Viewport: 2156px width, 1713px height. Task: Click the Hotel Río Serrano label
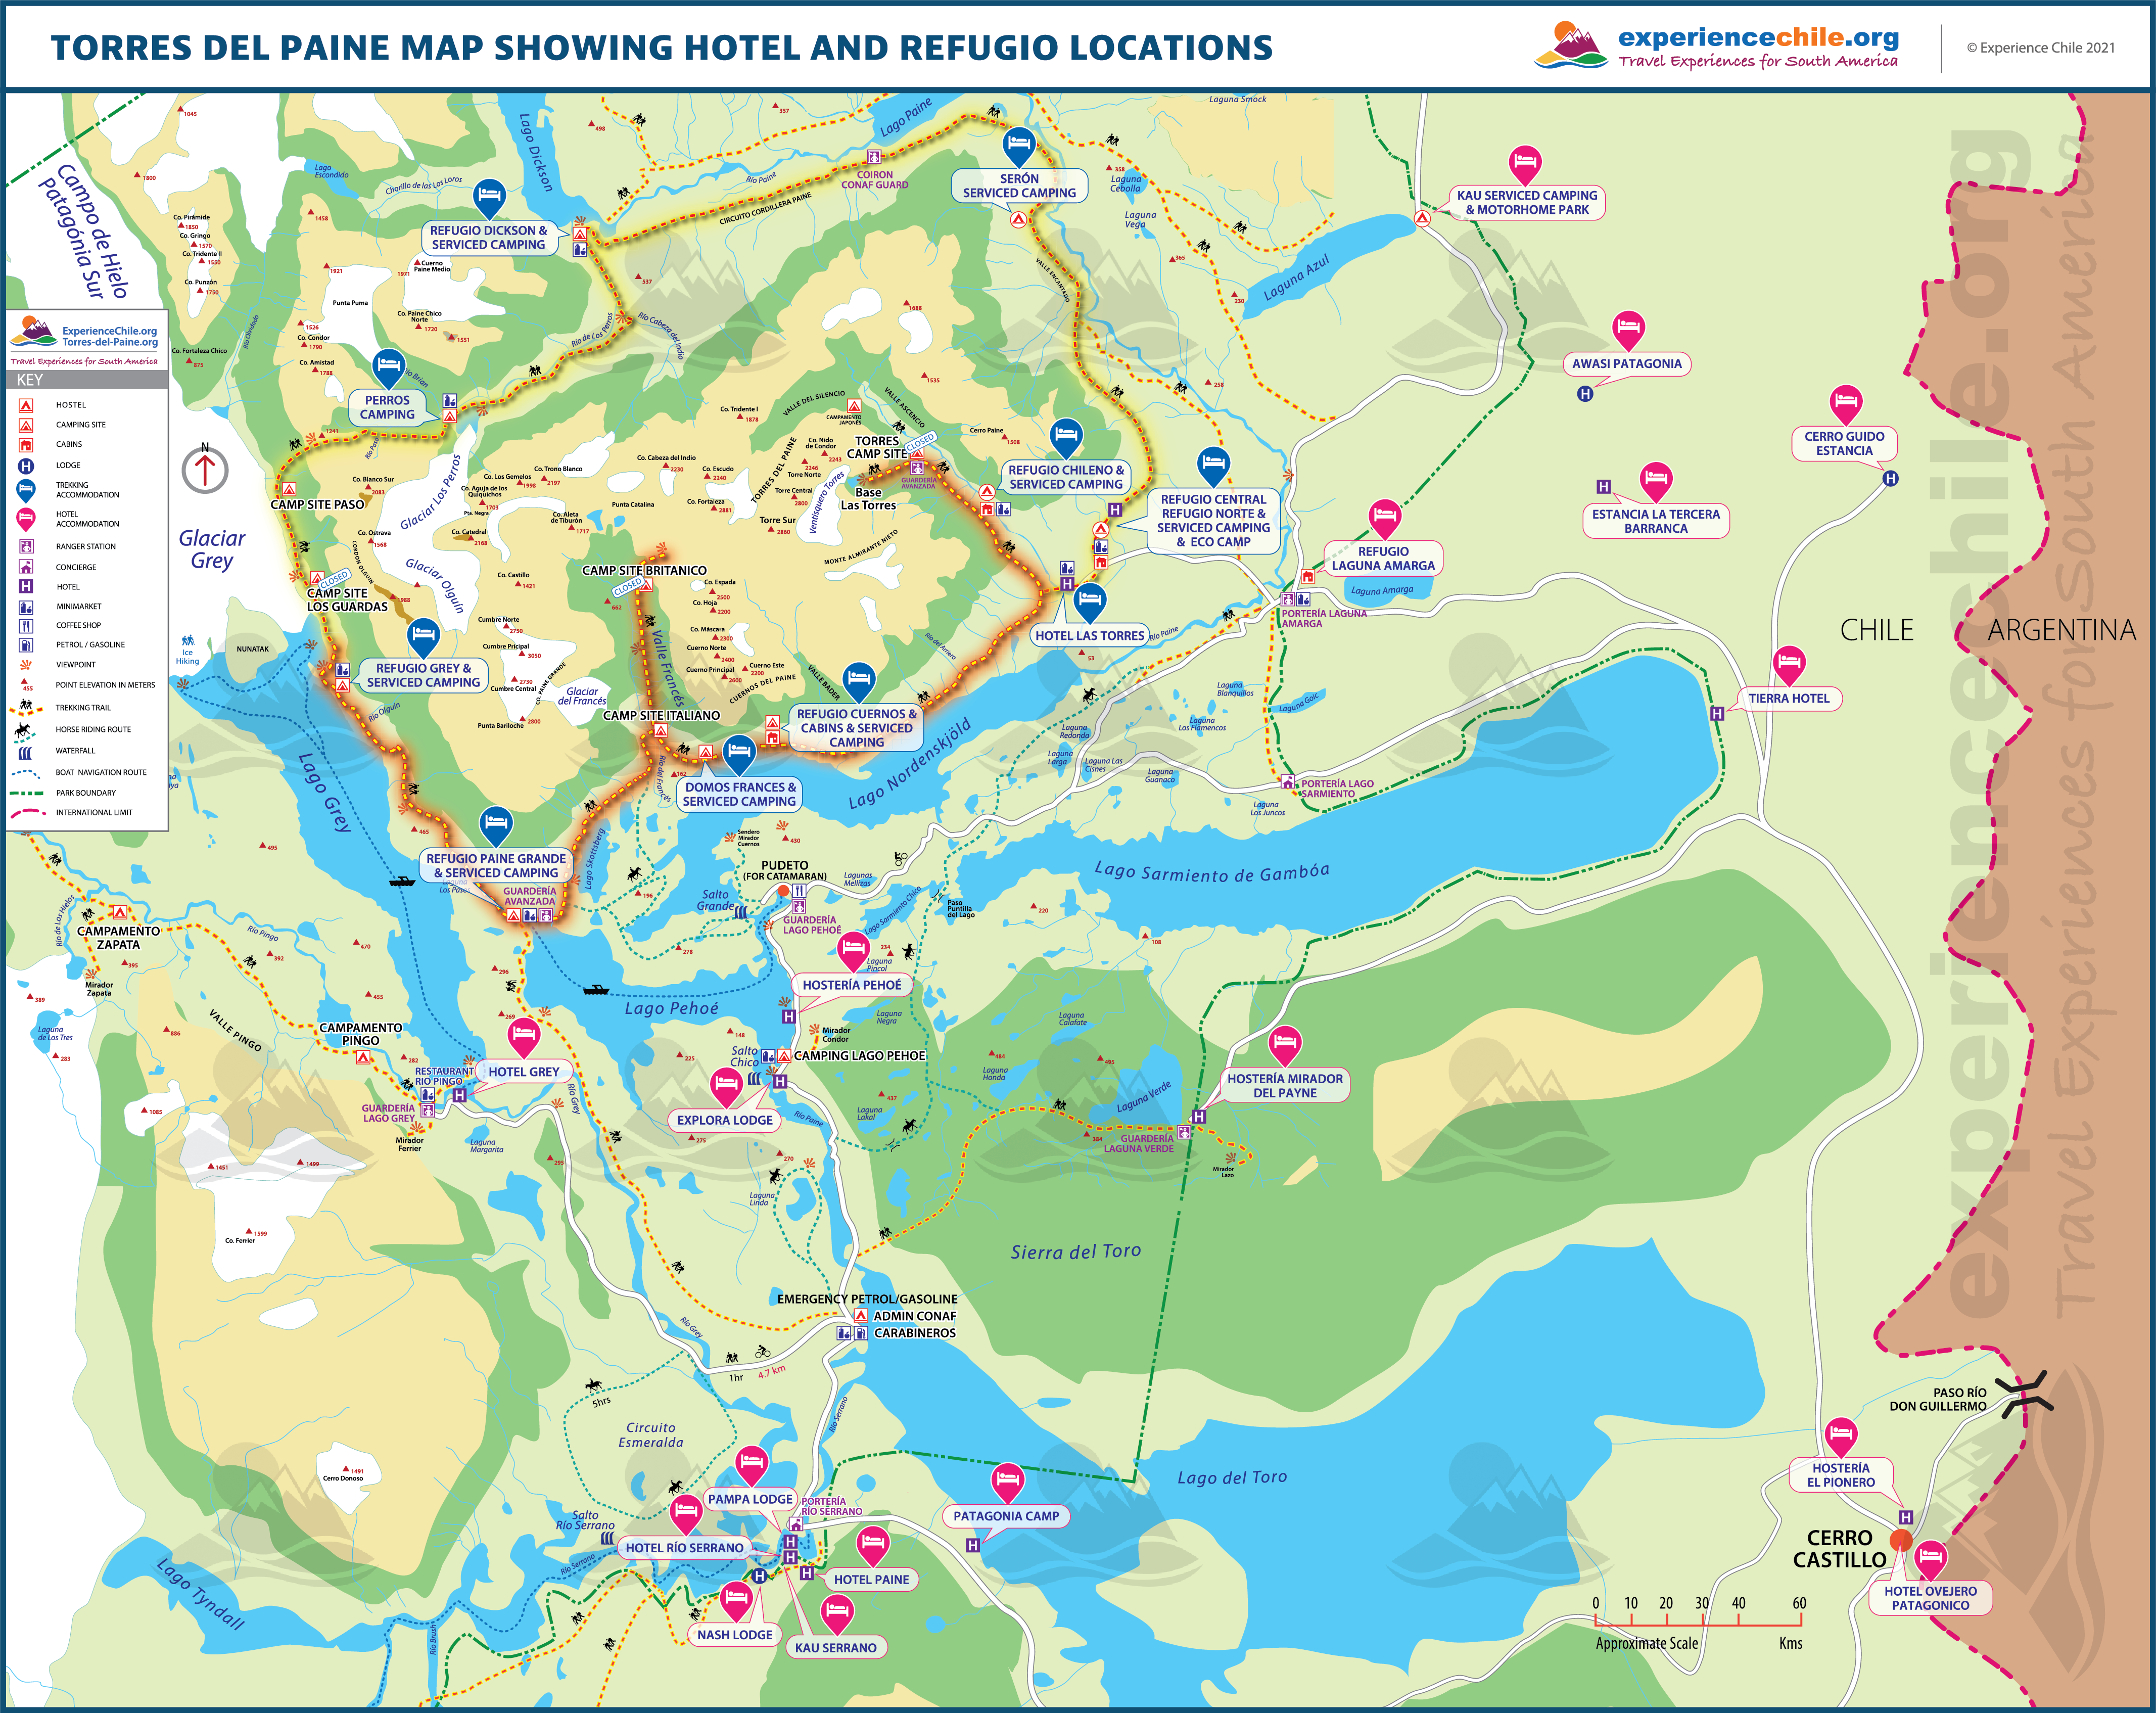[x=684, y=1547]
